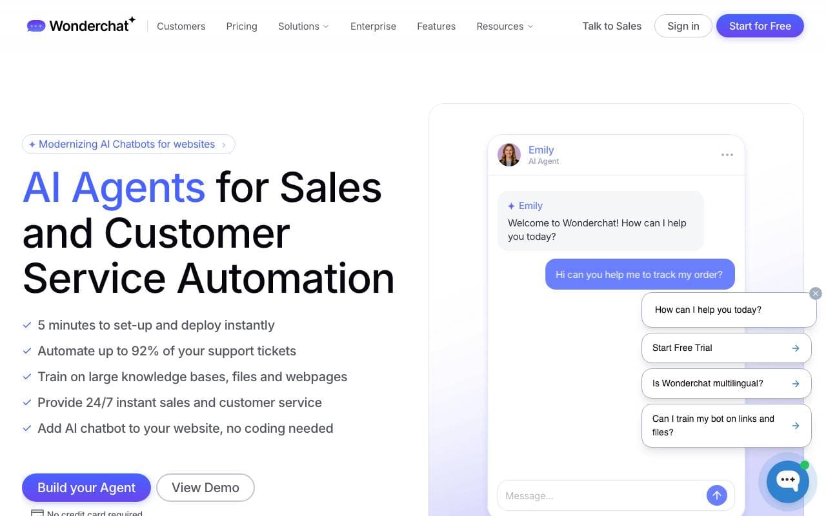Screen dimensions: 826x516
Task: Select Start Free Trial suggestion
Action: (726, 348)
